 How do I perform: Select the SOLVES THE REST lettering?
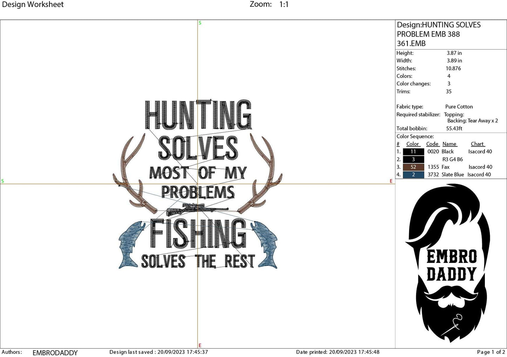tap(198, 262)
